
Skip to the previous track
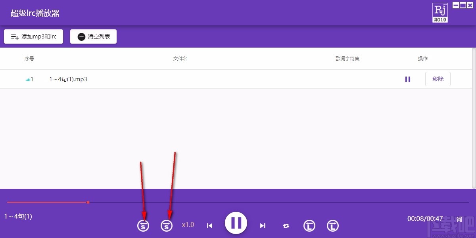click(x=210, y=226)
